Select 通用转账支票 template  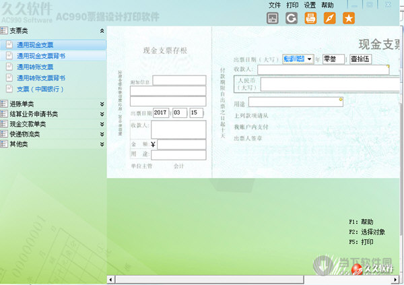click(34, 67)
